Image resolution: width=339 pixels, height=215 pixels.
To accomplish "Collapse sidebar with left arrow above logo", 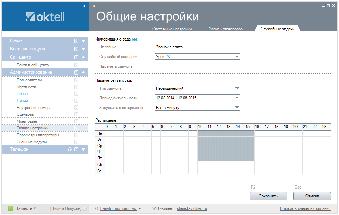I will 84,6.
